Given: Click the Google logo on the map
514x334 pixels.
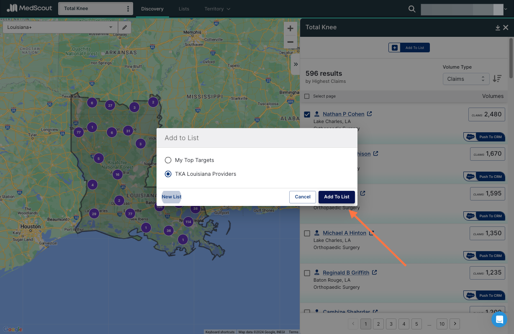Looking at the screenshot, I should pos(13,330).
